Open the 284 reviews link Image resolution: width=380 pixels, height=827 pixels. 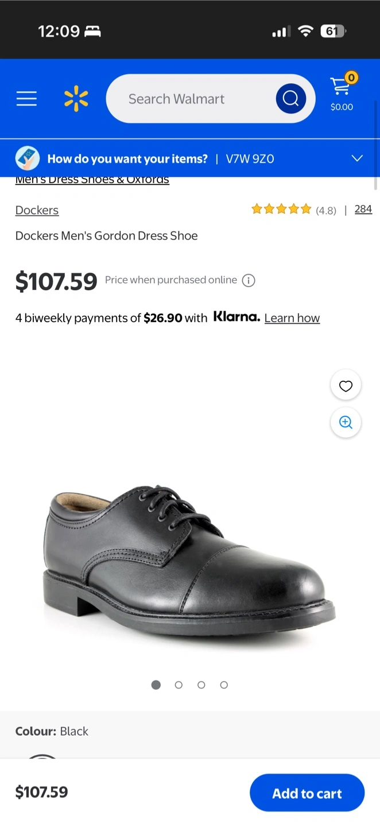tap(363, 209)
